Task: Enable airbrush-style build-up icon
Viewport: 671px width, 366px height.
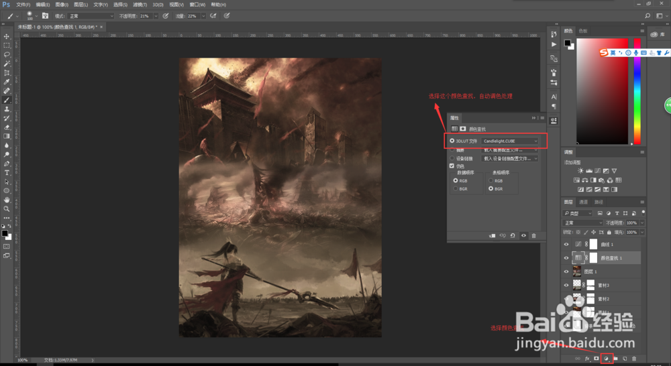Action: point(213,16)
